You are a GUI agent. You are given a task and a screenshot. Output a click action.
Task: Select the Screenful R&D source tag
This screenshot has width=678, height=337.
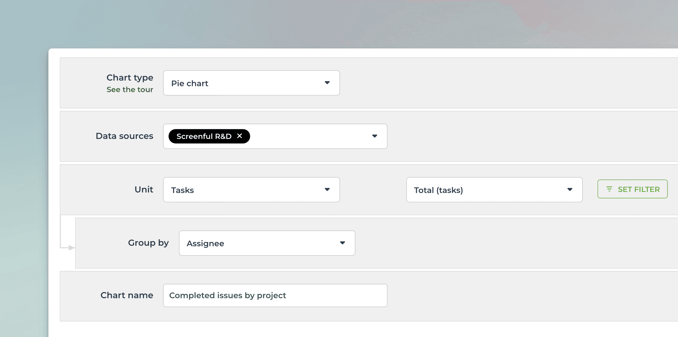click(204, 136)
